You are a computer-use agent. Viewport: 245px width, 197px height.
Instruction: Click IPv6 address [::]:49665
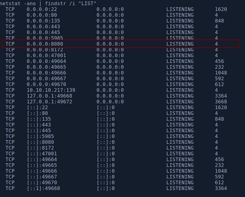coord(42,165)
